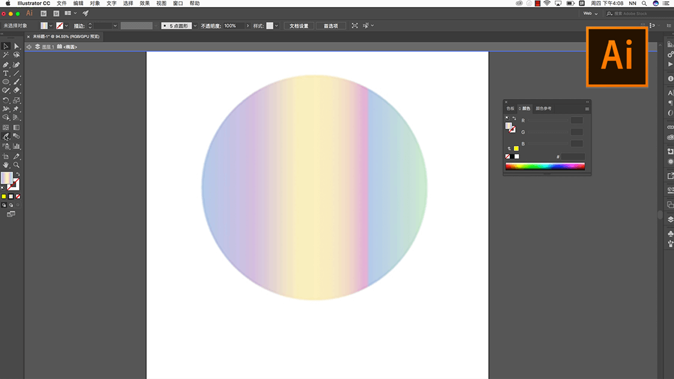Choose the Direct Selection arrow tool
674x379 pixels.
(17, 46)
